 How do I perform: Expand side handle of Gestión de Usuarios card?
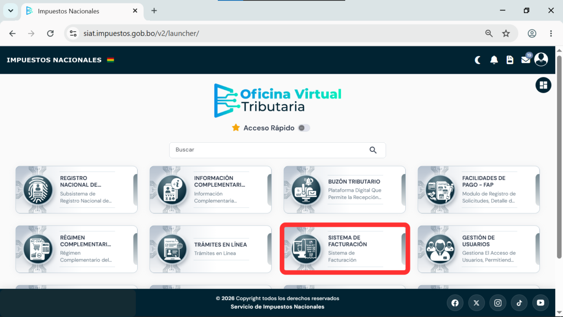(x=537, y=249)
